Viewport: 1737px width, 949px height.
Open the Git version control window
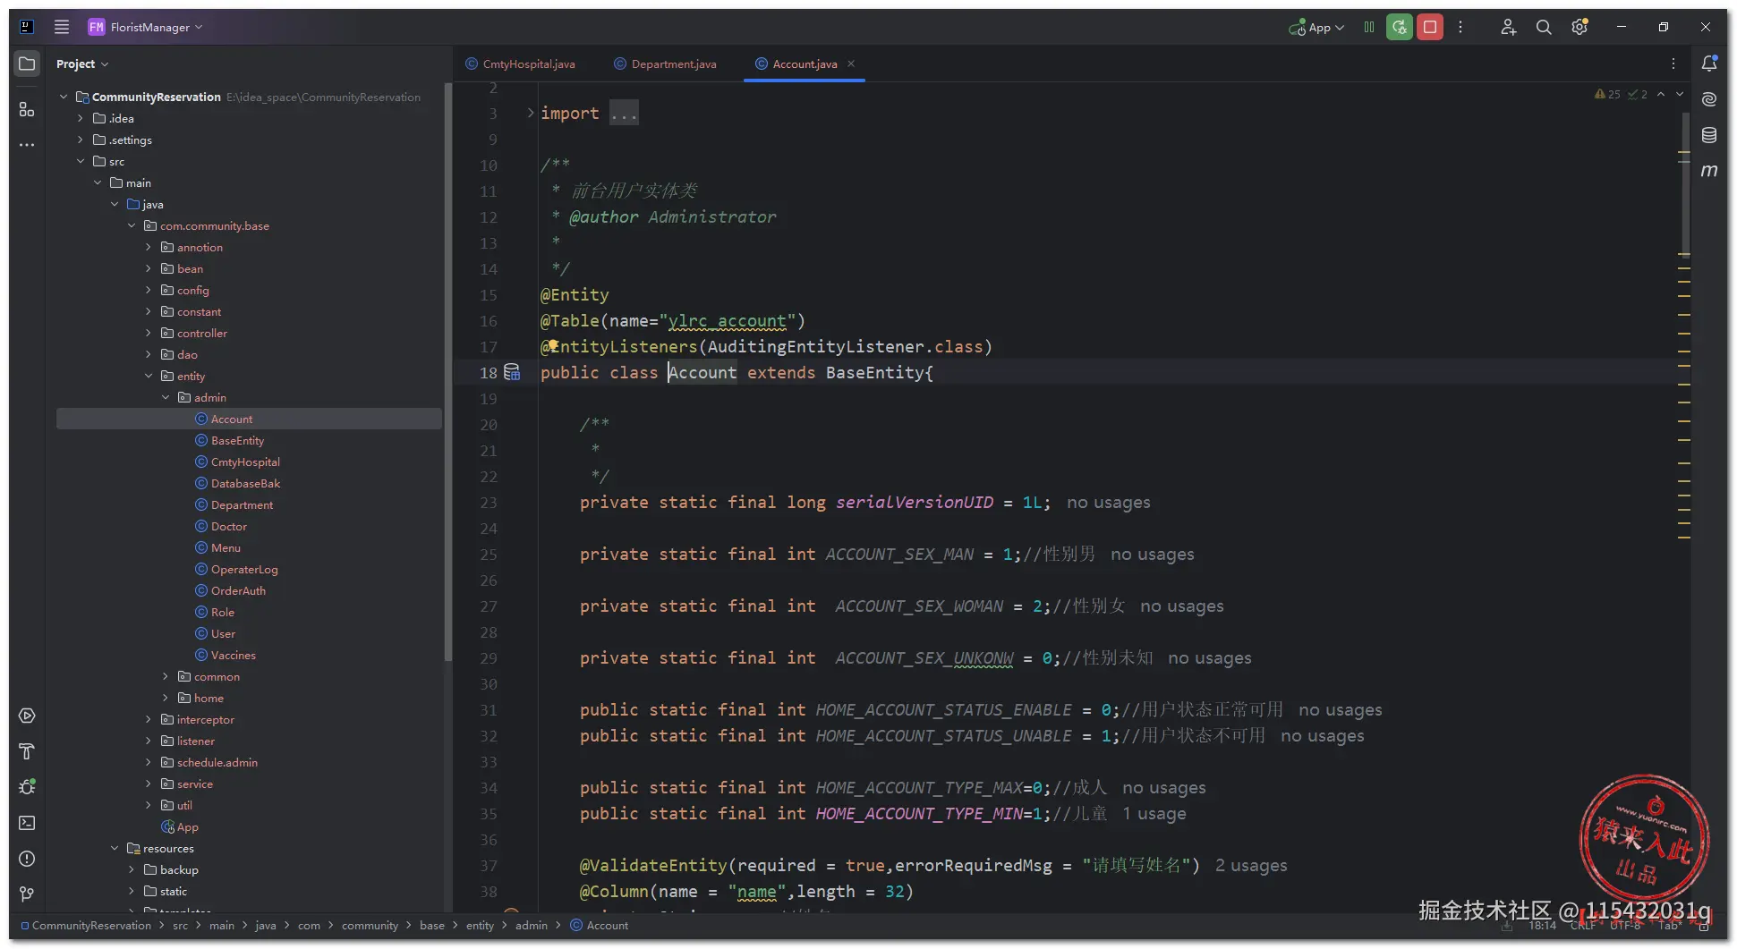(27, 894)
